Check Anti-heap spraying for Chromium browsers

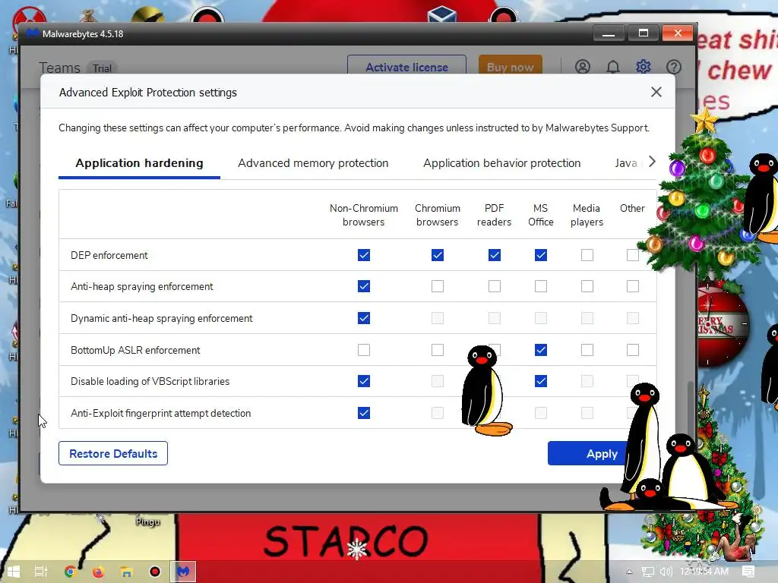(437, 286)
